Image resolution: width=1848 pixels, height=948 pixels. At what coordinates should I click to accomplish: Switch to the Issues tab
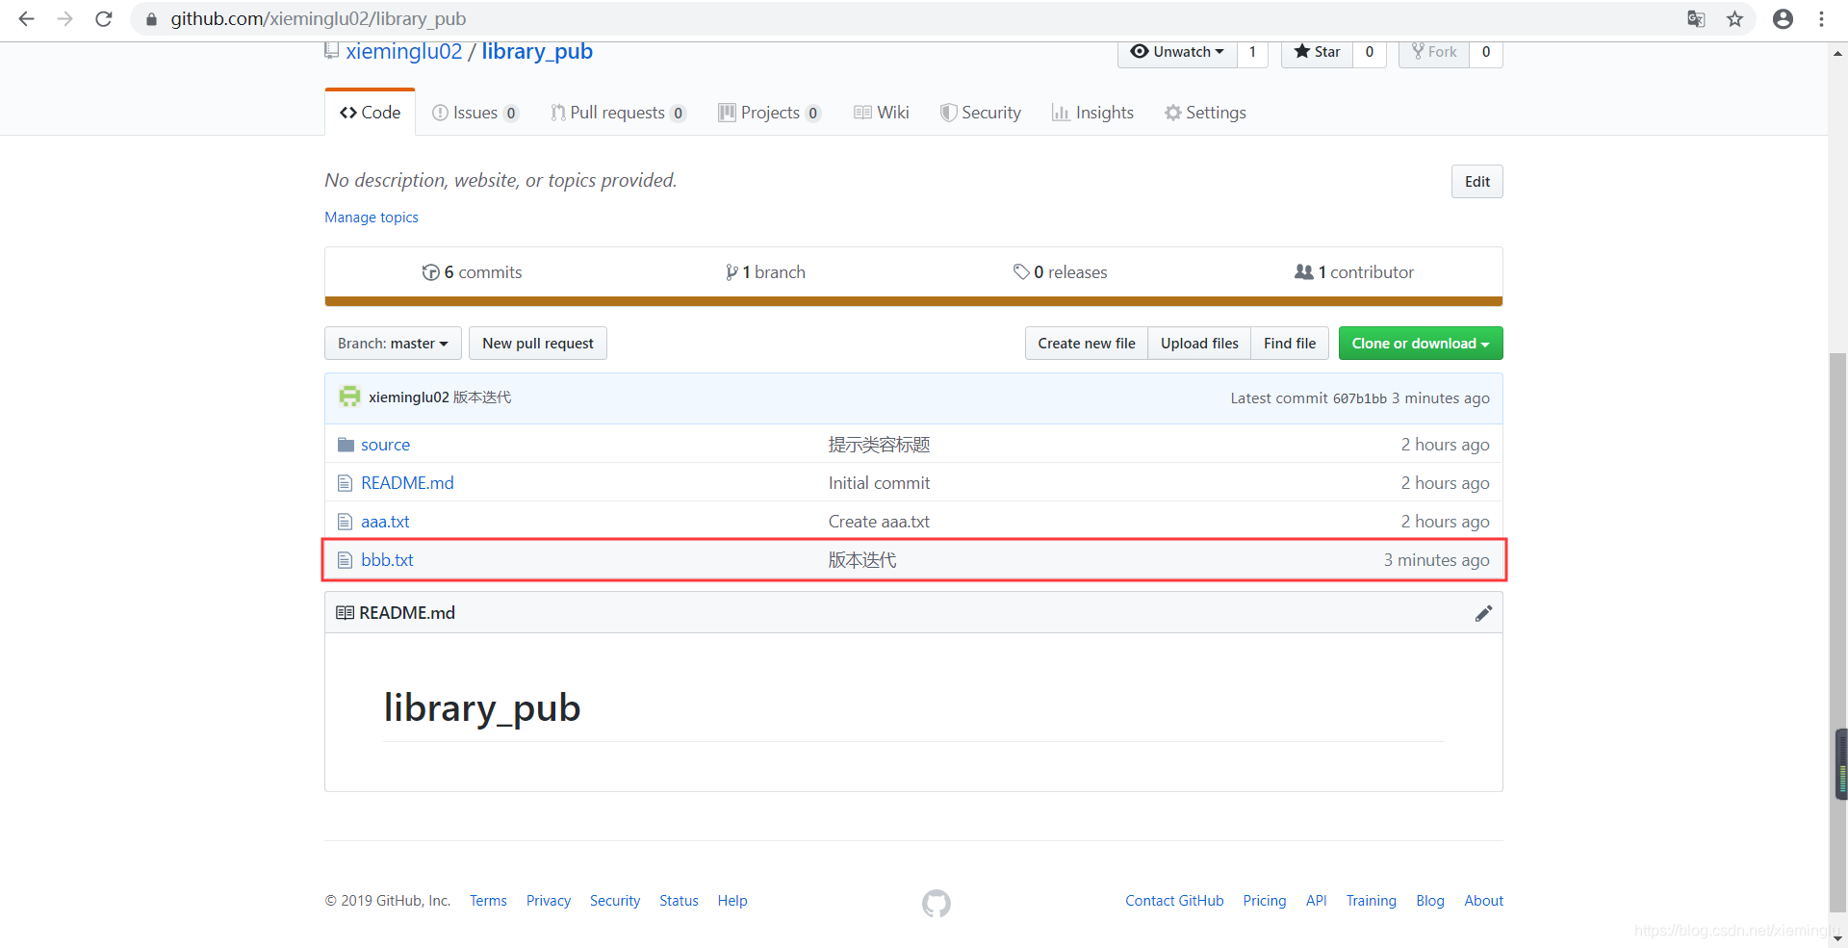point(475,113)
